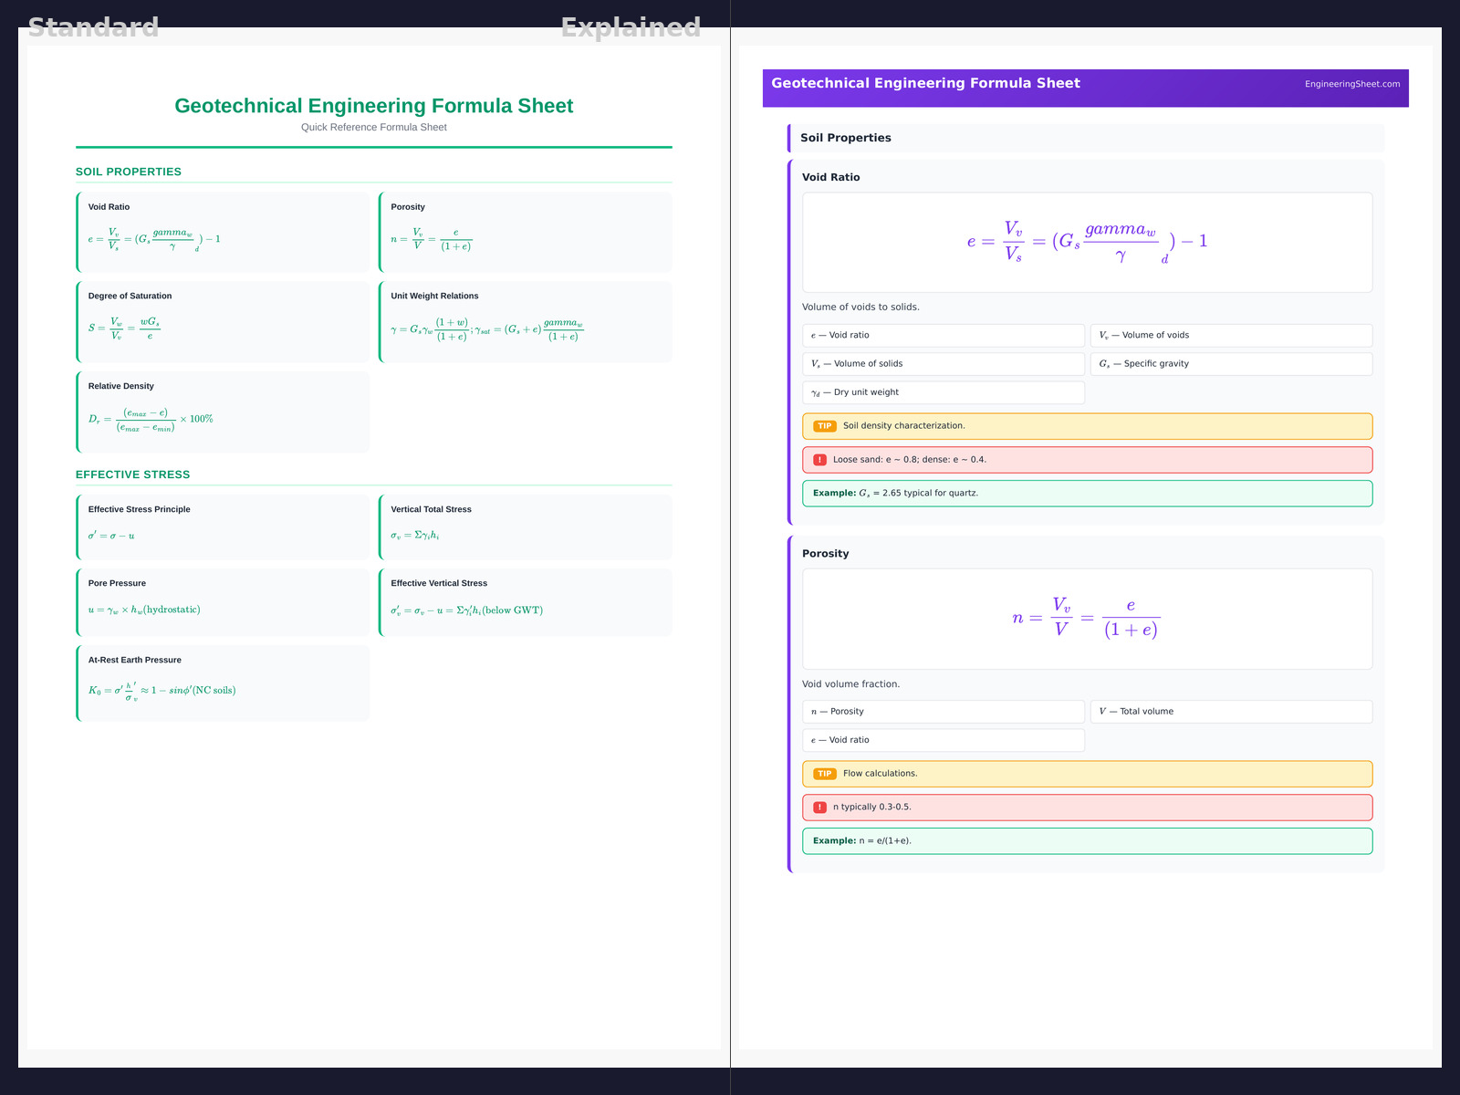Click the At-Rest Earth Pressure formula card

(224, 683)
